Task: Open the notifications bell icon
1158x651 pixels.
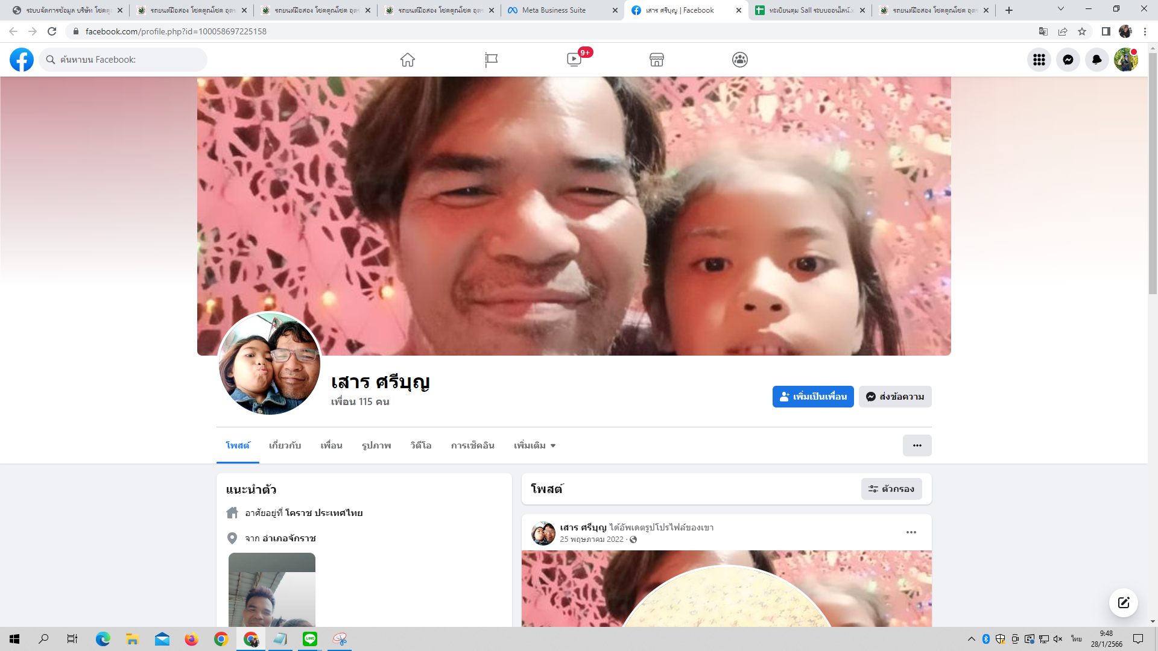Action: tap(1097, 60)
